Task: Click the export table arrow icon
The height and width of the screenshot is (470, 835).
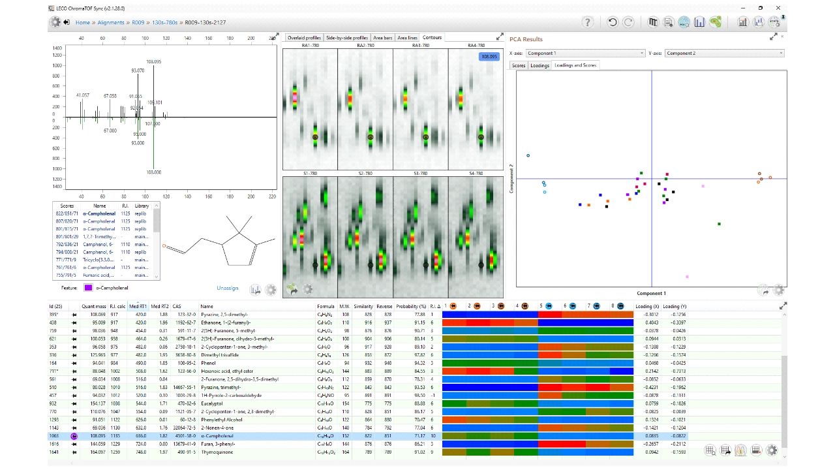Action: coord(725,450)
